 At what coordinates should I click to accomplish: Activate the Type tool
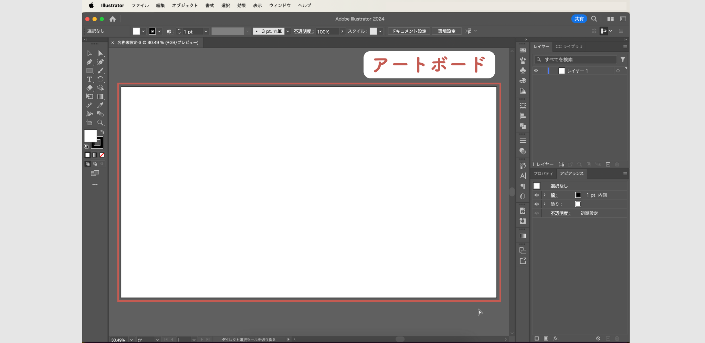pyautogui.click(x=90, y=79)
